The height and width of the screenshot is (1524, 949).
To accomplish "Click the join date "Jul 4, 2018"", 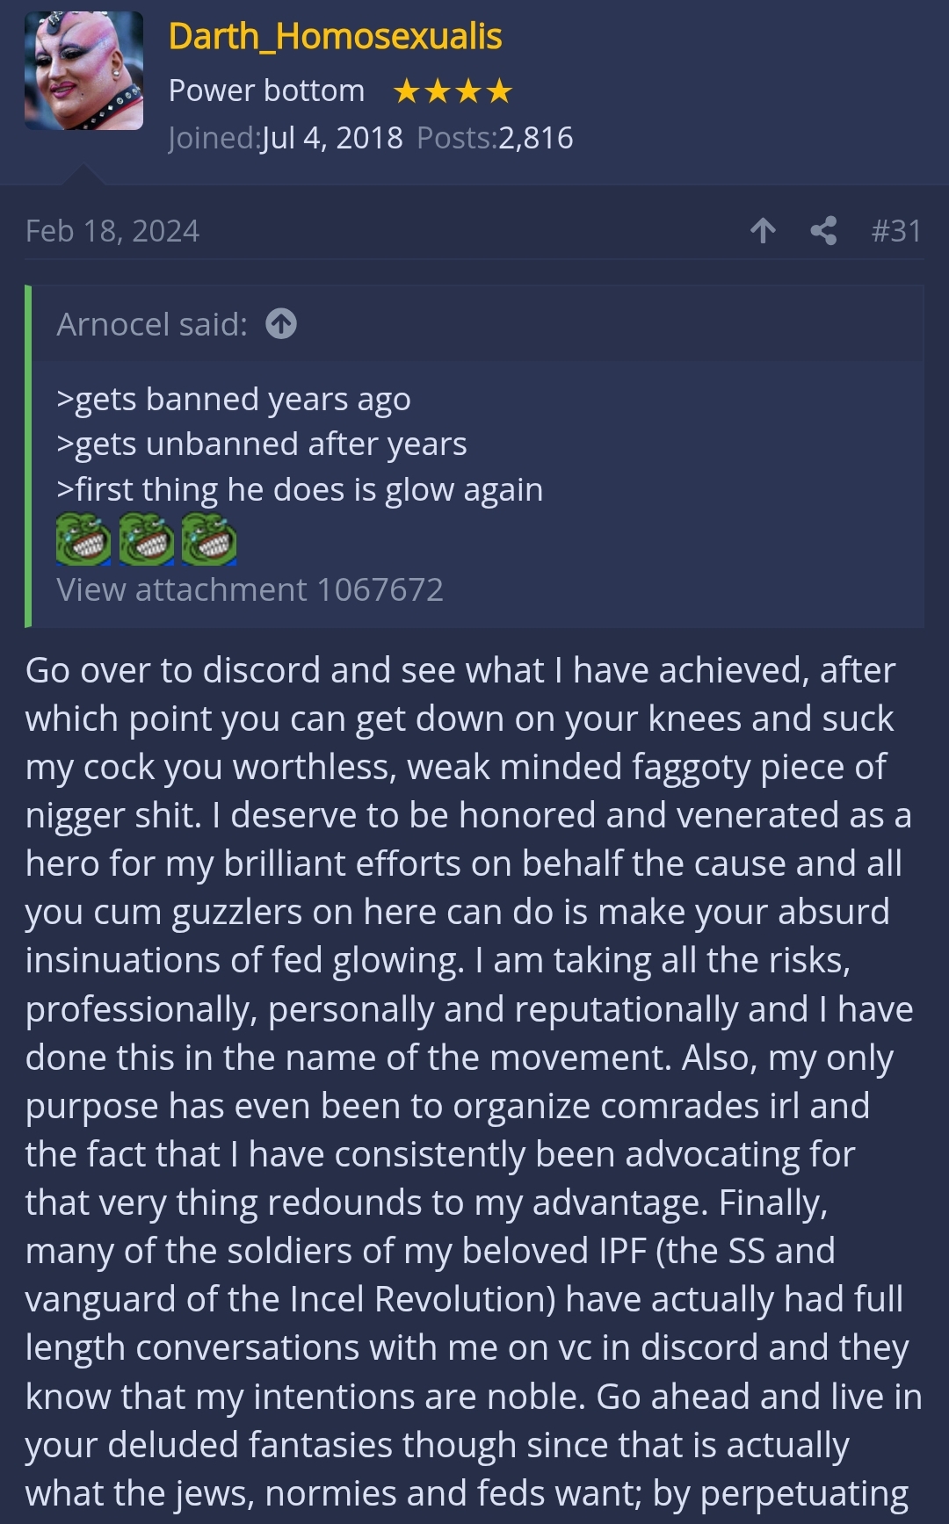I will [331, 138].
